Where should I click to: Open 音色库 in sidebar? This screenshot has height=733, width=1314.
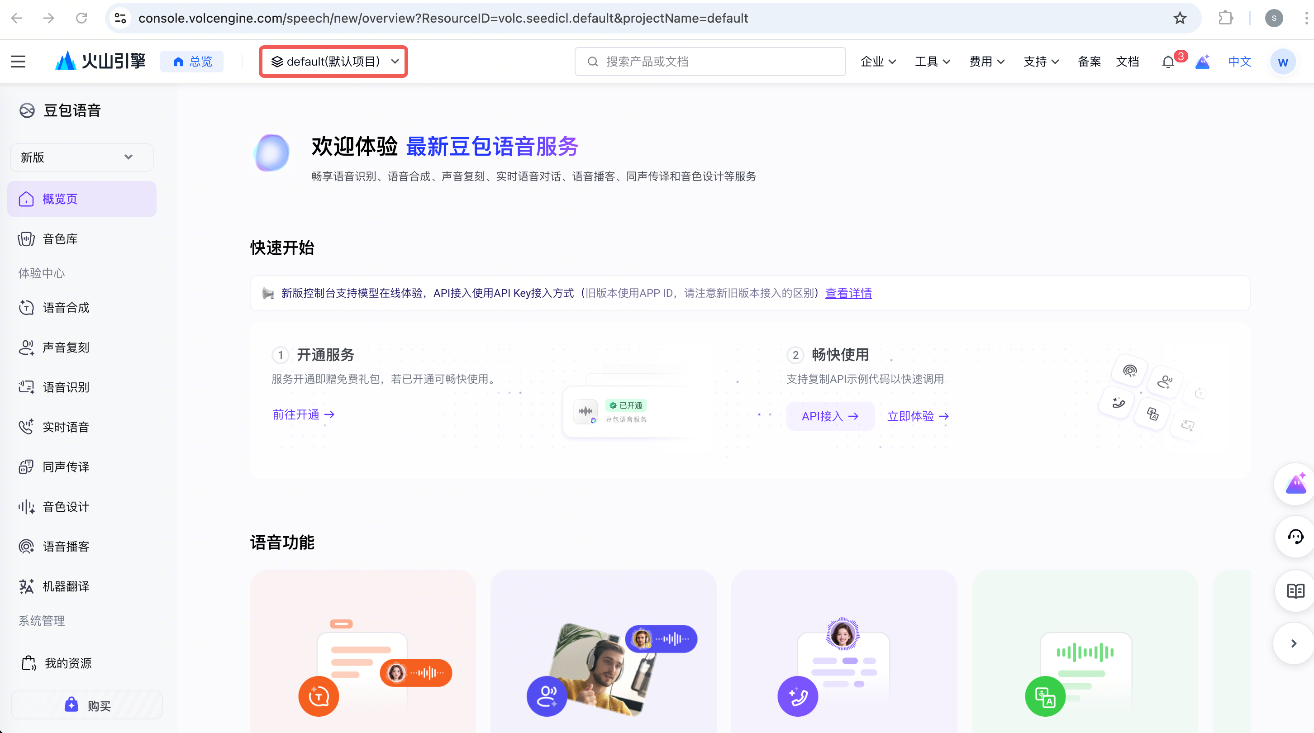(x=82, y=239)
